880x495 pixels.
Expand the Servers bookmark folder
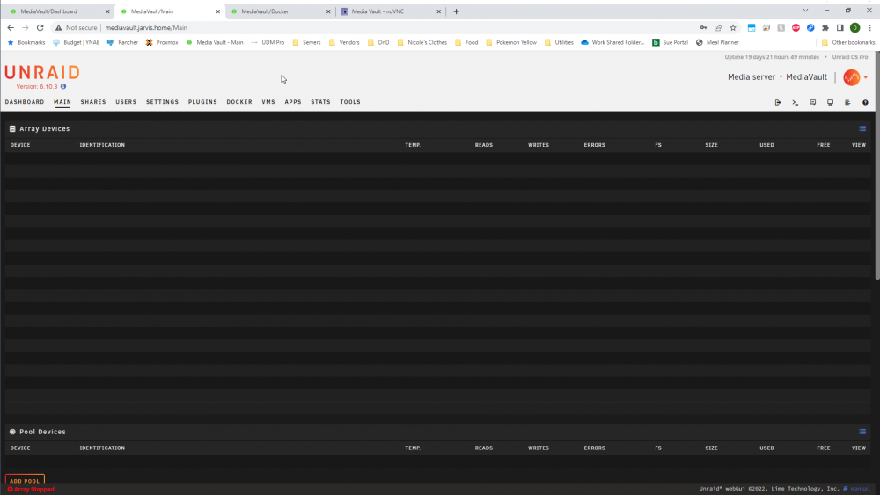(x=306, y=42)
